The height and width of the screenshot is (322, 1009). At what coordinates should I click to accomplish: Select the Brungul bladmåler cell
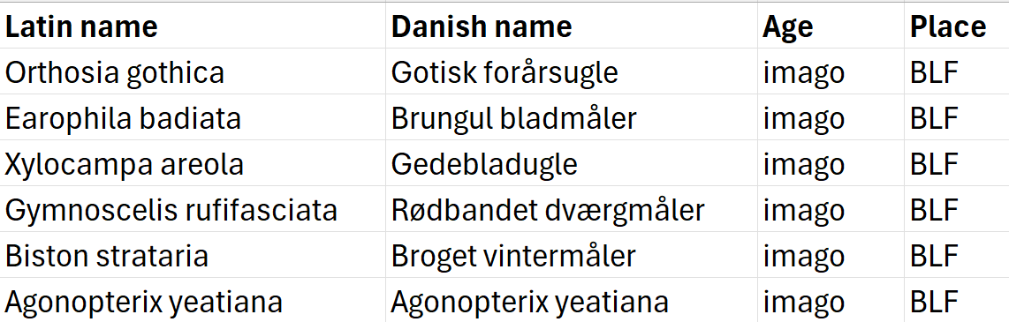[x=572, y=117]
